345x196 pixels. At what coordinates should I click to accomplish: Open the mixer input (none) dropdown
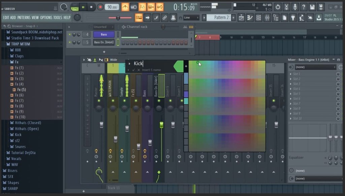click(x=315, y=67)
